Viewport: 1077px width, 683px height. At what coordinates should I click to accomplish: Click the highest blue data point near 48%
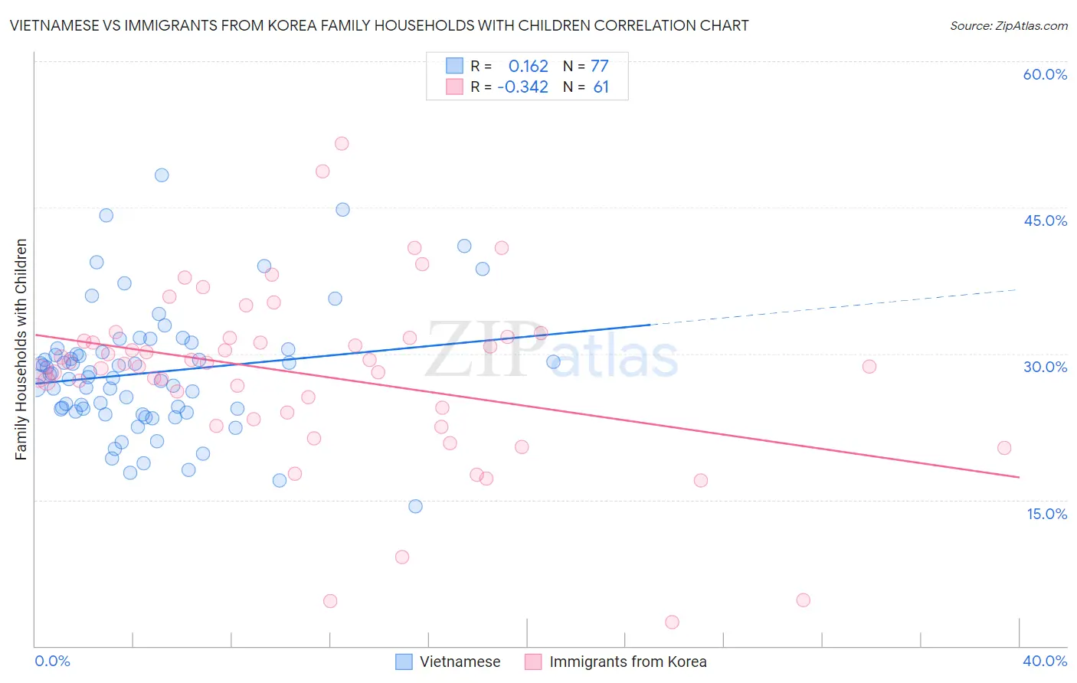click(162, 175)
